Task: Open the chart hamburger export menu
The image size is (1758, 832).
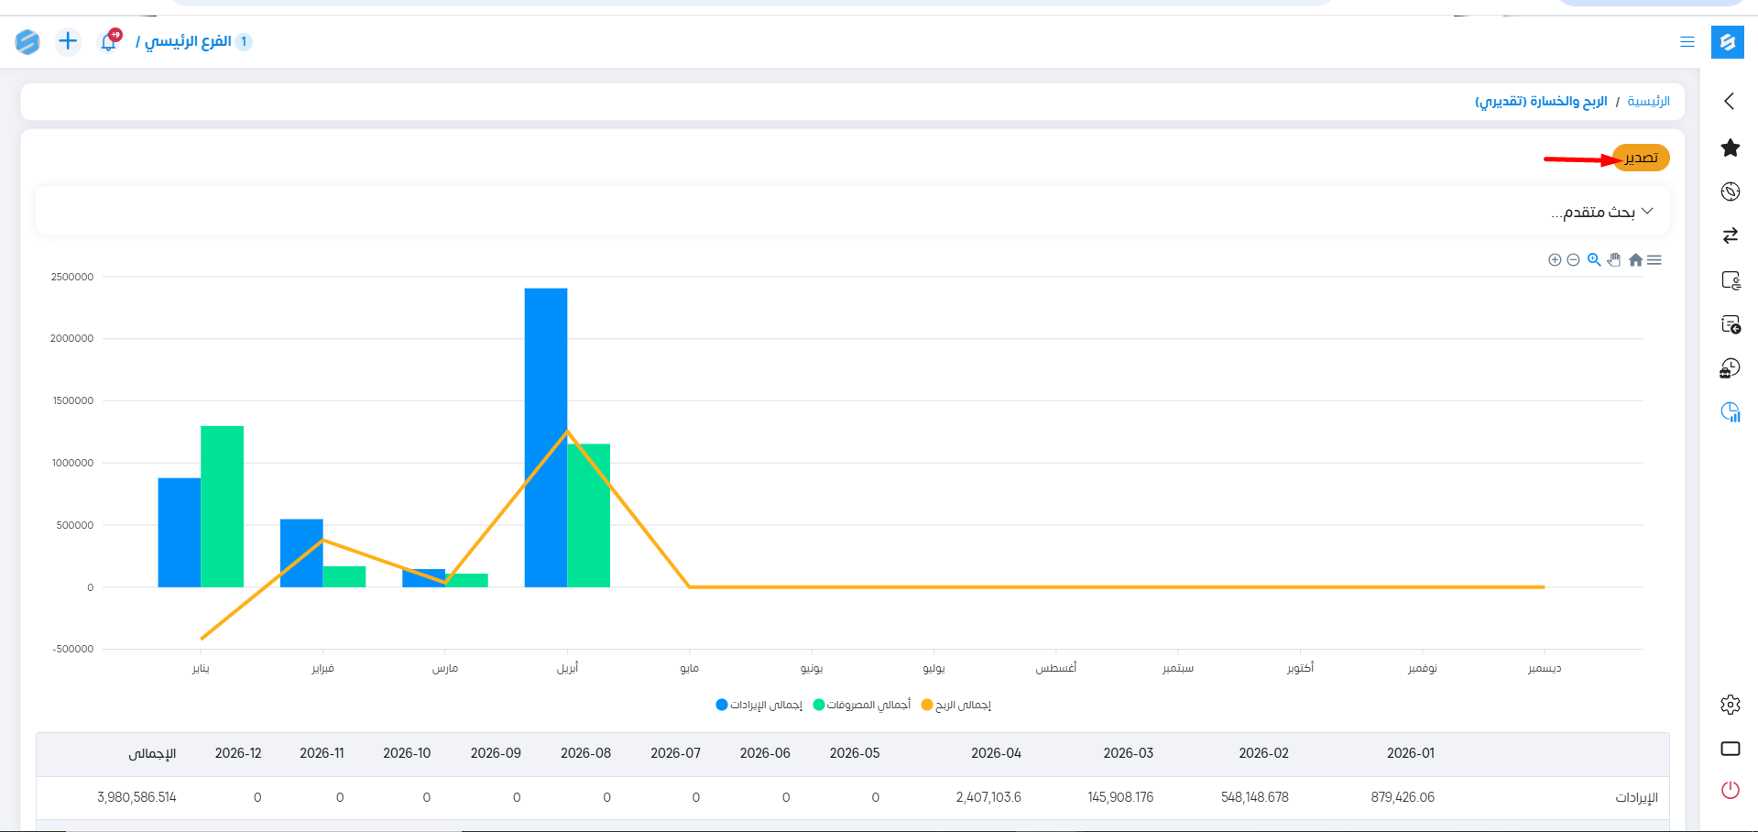Action: 1654,260
